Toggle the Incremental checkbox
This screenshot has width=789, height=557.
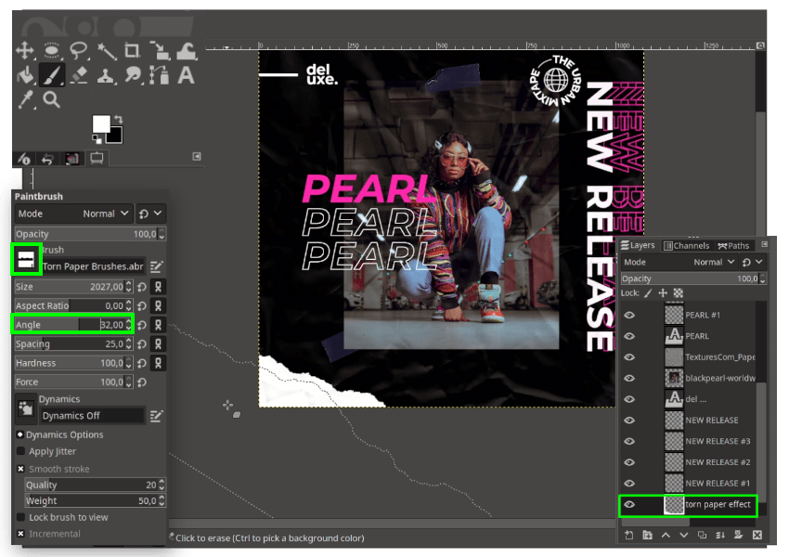click(20, 534)
